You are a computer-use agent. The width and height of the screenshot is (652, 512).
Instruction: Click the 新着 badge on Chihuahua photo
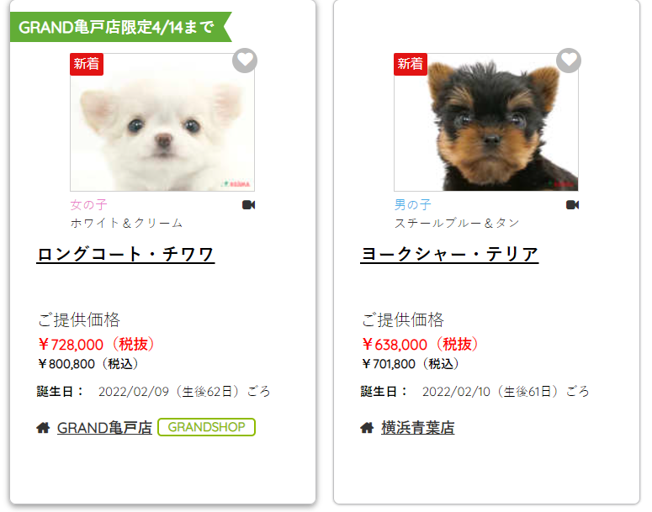[87, 64]
